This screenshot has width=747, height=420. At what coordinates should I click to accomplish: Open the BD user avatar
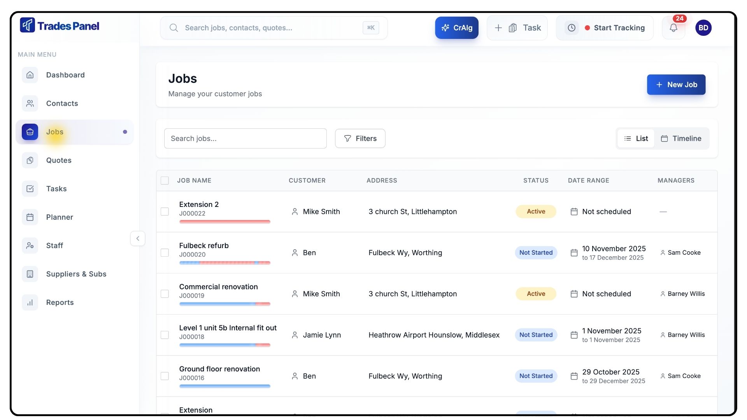[x=703, y=28]
